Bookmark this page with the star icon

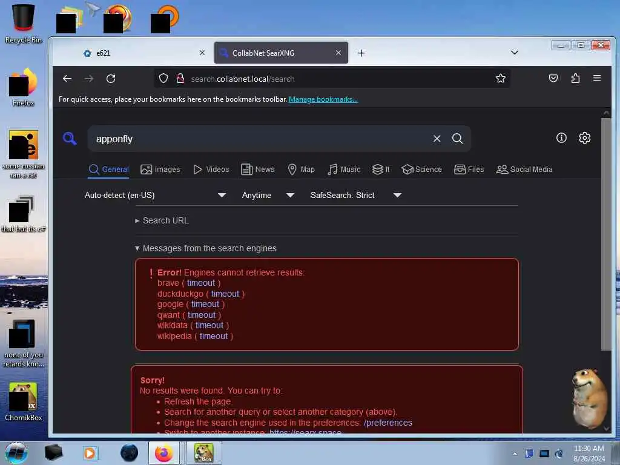tap(501, 78)
